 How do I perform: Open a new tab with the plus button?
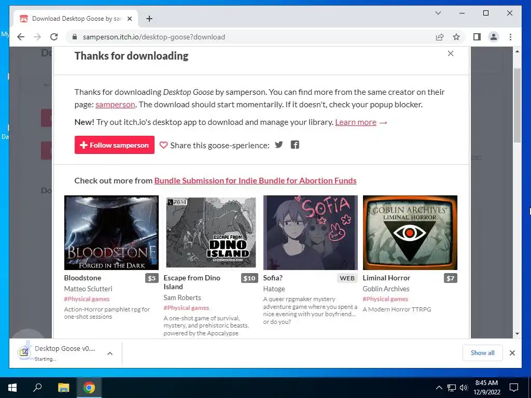149,19
